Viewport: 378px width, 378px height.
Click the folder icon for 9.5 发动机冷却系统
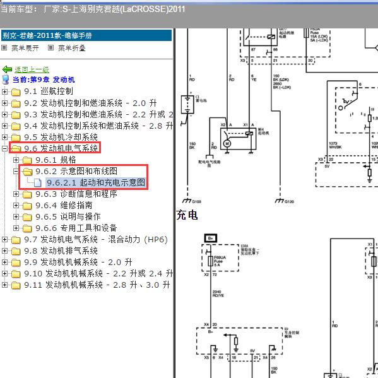click(x=16, y=138)
